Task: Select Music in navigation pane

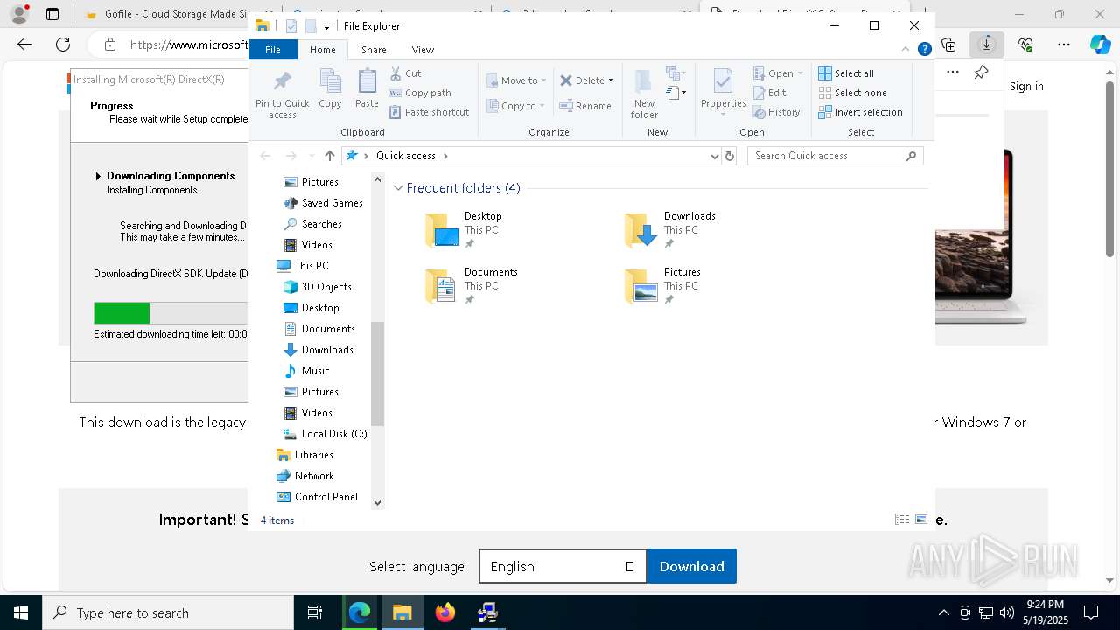Action: click(x=307, y=371)
